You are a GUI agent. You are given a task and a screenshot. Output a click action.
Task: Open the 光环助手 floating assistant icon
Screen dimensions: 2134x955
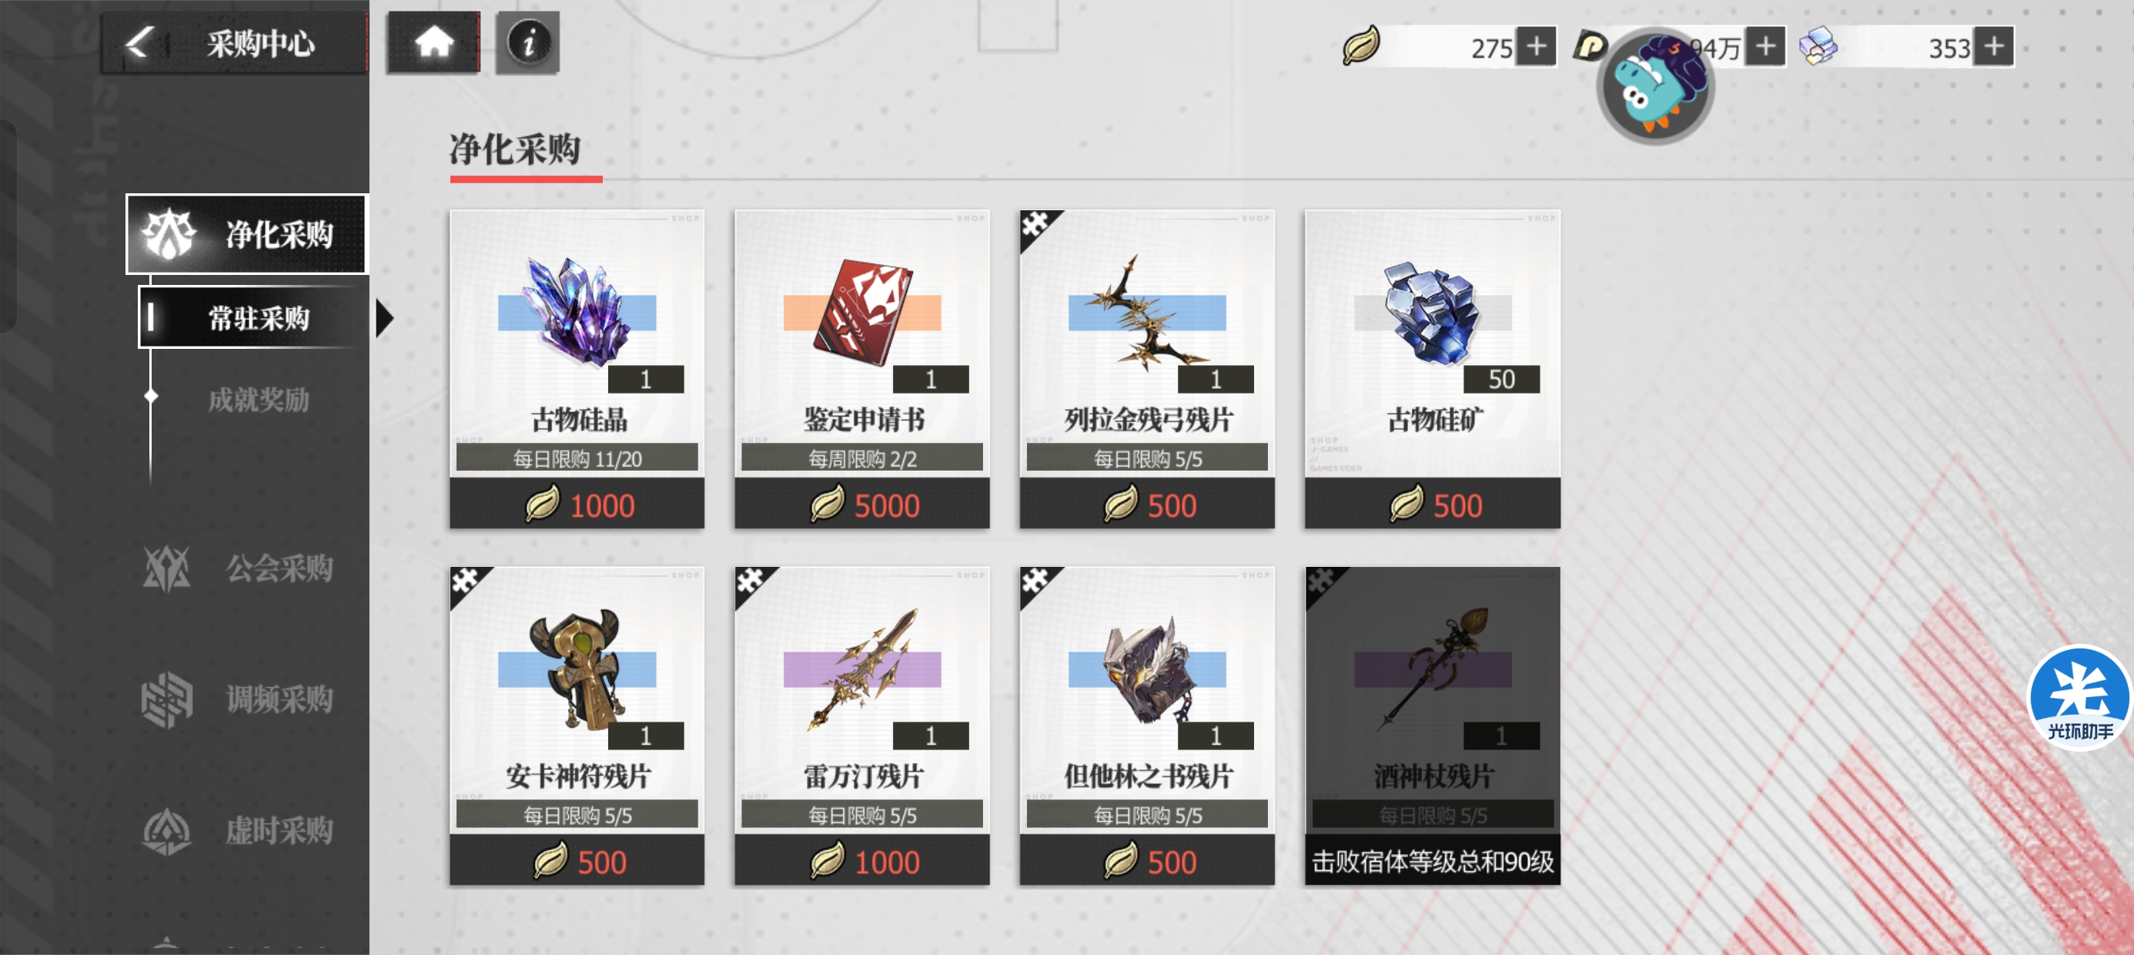(2079, 697)
